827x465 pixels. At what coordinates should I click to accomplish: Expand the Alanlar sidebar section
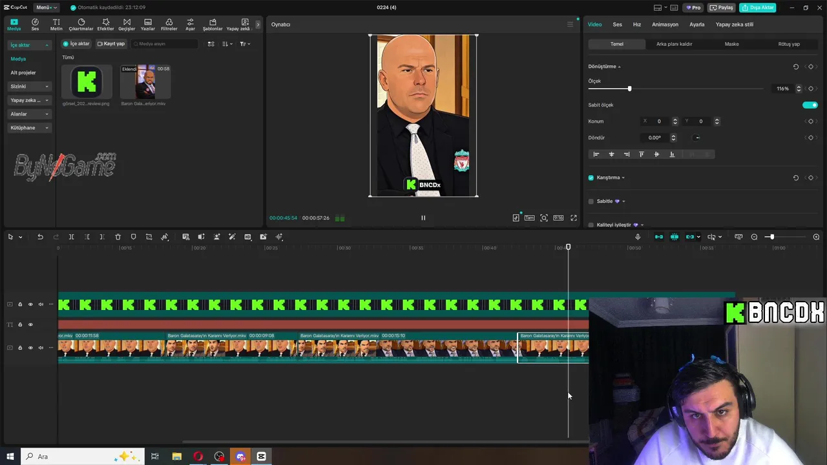30,114
